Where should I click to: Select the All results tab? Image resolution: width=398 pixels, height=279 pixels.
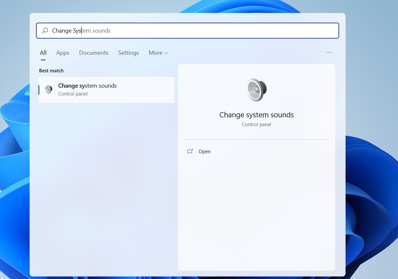[43, 52]
